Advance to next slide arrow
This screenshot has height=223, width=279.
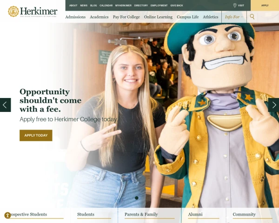[274, 105]
